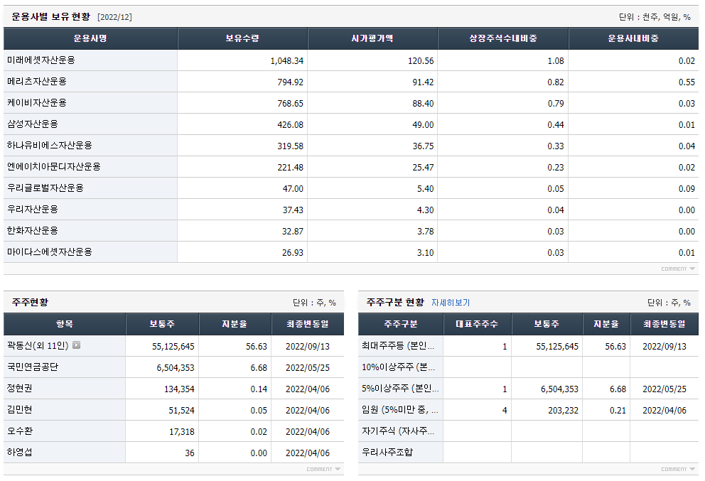Click 하영섭 shareholder row
Image resolution: width=705 pixels, height=481 pixels.
click(173, 453)
